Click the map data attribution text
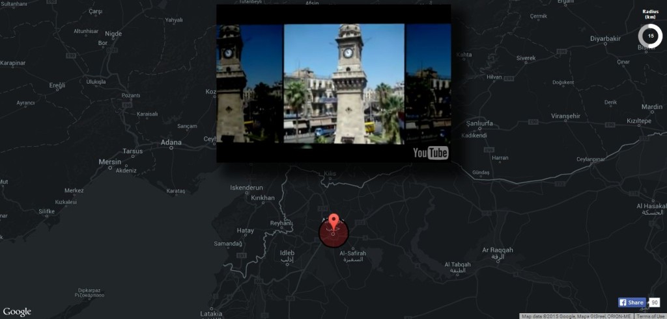 576,316
